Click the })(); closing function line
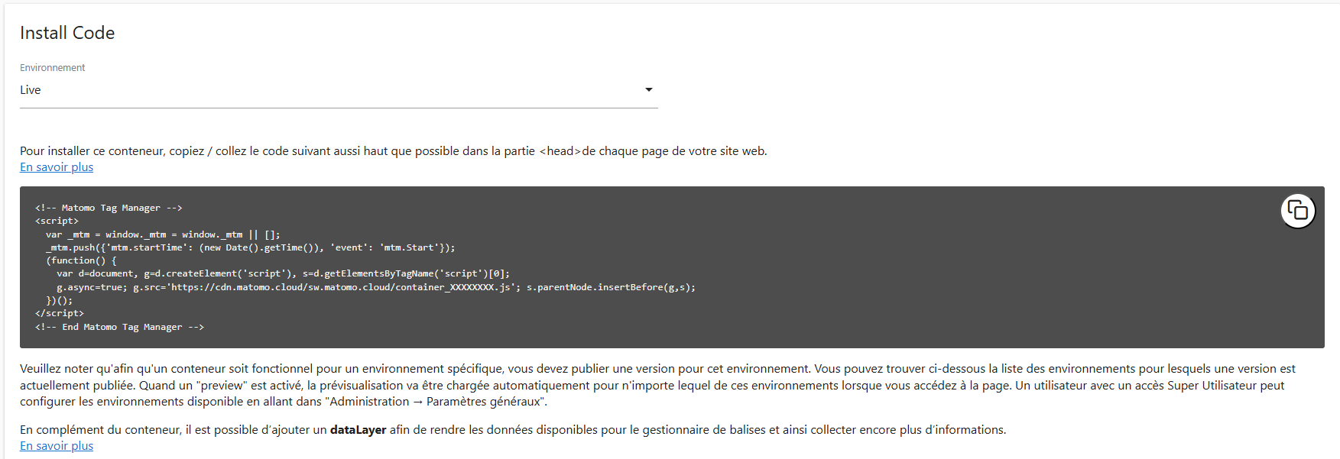This screenshot has height=459, width=1340. pyautogui.click(x=60, y=300)
